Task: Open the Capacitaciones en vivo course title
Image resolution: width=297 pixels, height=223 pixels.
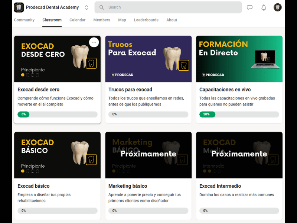Action: tap(225, 90)
